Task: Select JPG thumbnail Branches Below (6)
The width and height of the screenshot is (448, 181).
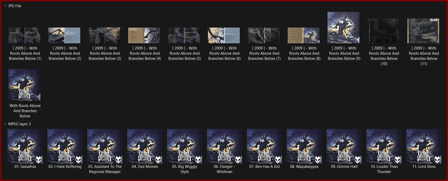Action: (224, 35)
